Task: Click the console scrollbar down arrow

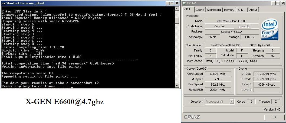Action: (177, 86)
